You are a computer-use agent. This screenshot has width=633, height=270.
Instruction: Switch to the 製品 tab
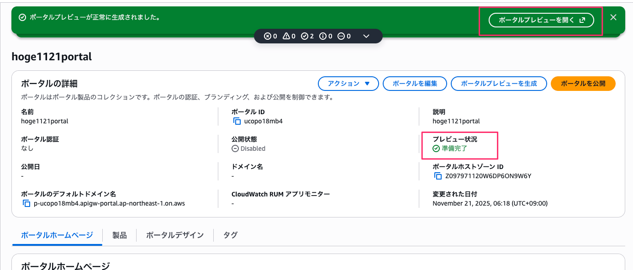(120, 235)
